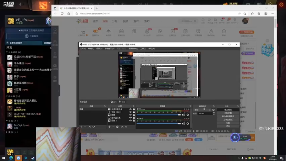286x161 pixels.
Task: Go to browser home page
Action: pos(69,14)
